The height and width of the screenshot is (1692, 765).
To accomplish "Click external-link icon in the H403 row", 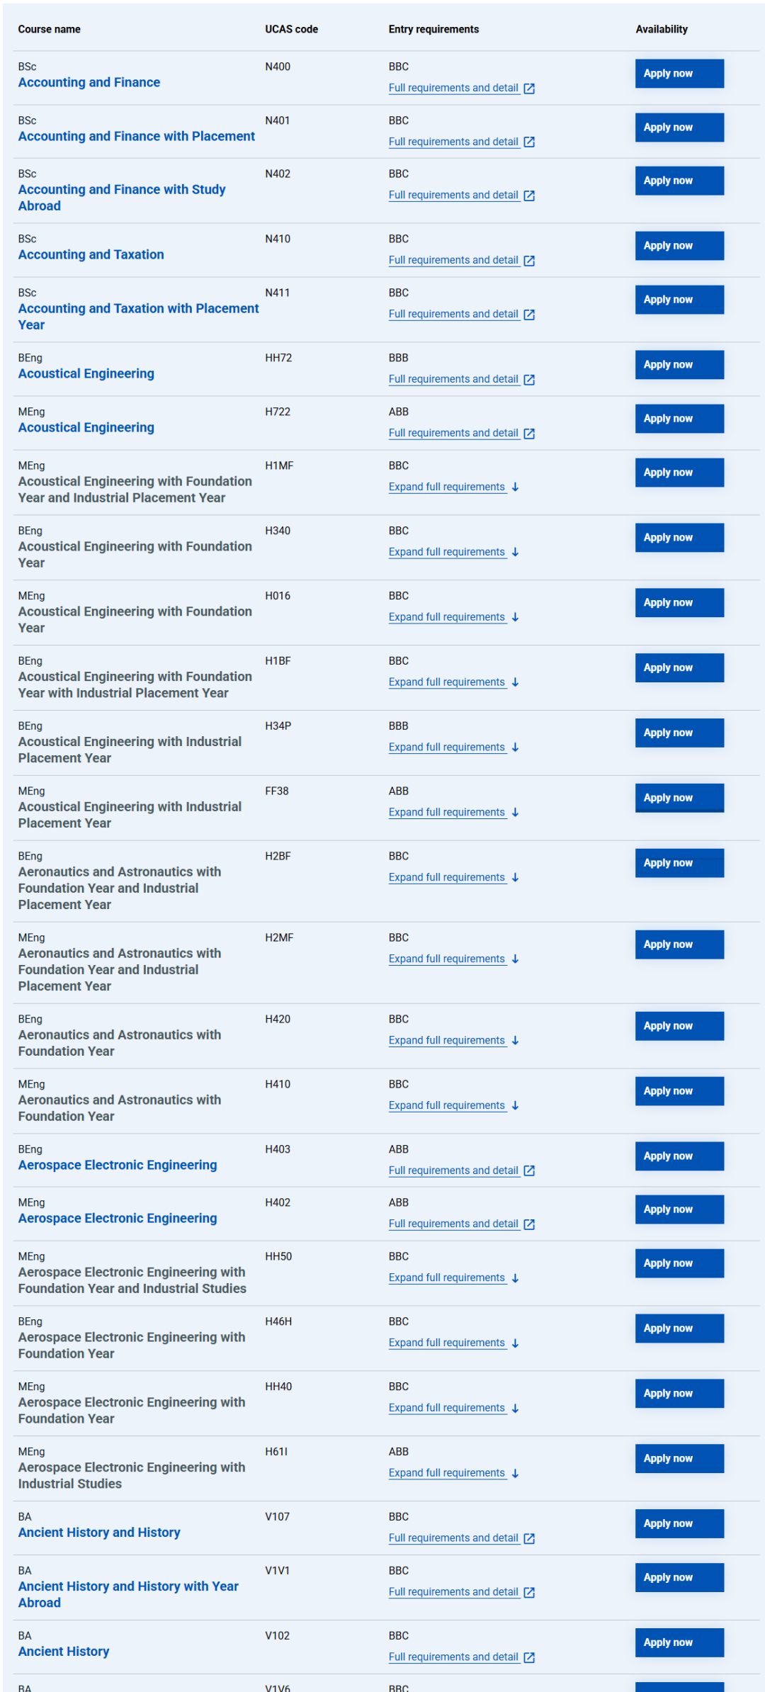I will 529,1171.
